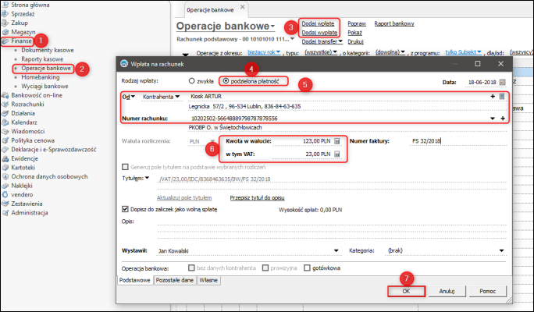534x312 pixels.
Task: Toggle bez danych kontrahenta checkbox
Action: 191,268
